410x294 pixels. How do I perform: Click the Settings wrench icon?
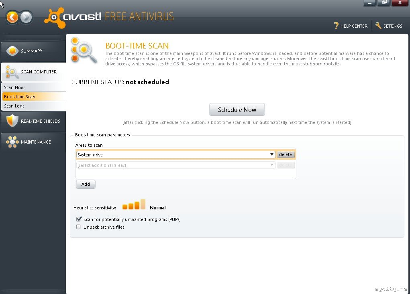[x=378, y=26]
